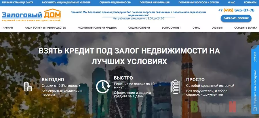Click the Надежный партнер tagline under logo
Viewport: 259px width, 118px height.
31,20
